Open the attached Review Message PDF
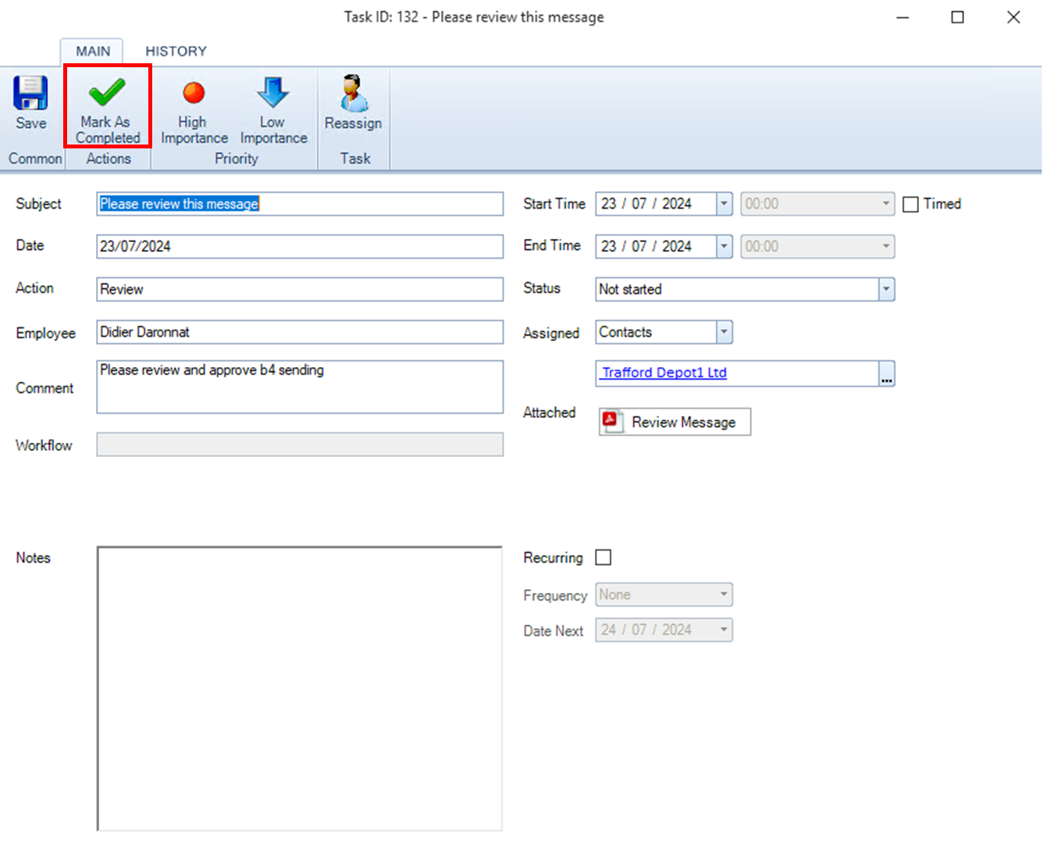 click(675, 422)
